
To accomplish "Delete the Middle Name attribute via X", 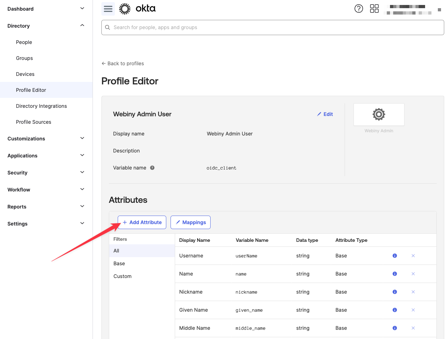I will pyautogui.click(x=413, y=328).
